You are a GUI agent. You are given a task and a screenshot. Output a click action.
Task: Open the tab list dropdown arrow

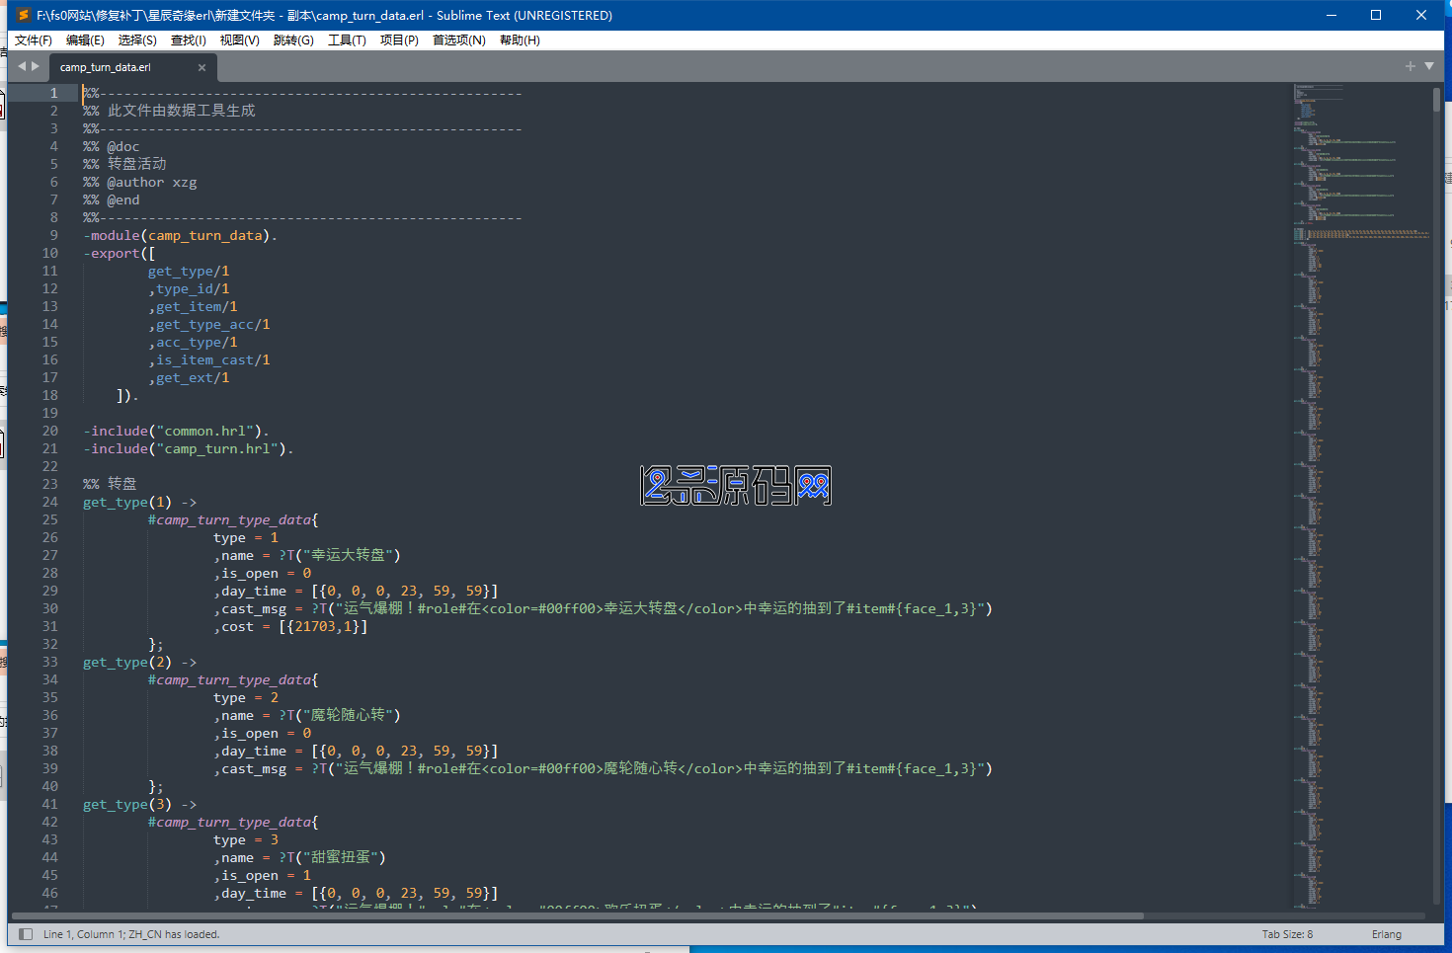pos(1428,66)
